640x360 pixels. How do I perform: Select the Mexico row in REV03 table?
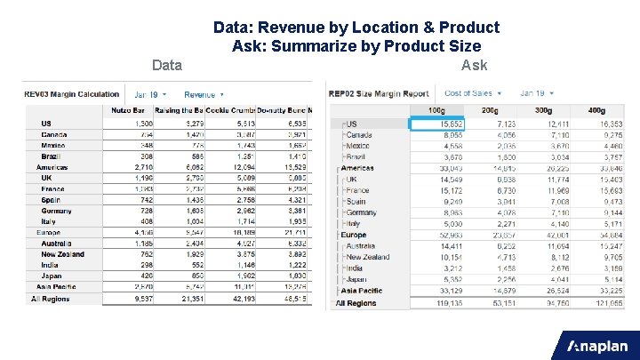coord(52,146)
